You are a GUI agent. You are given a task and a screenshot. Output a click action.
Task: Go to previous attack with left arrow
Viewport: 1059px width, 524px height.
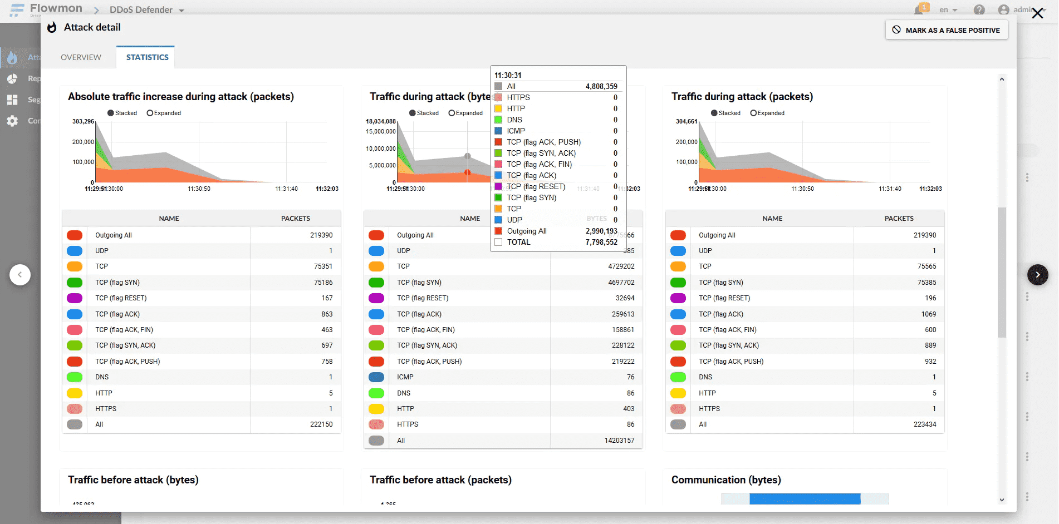pos(20,275)
